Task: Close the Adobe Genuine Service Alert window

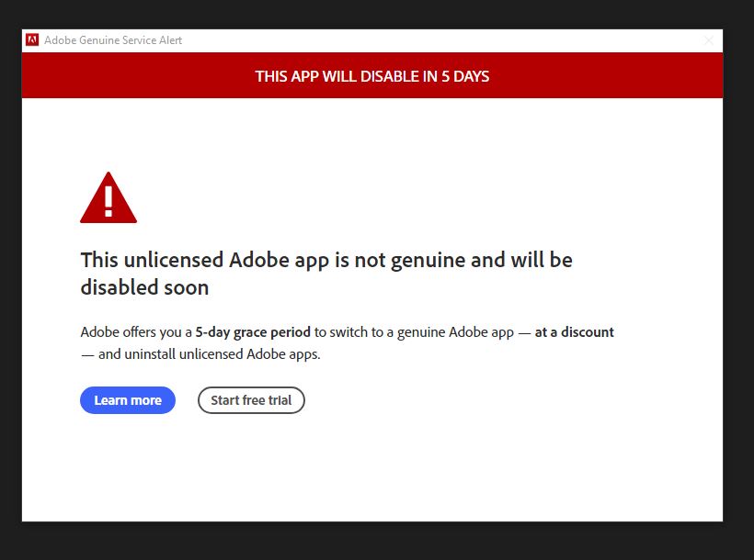Action: pos(709,40)
